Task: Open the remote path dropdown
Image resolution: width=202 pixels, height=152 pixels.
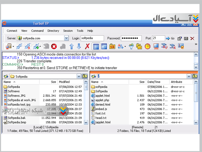Action: (x=189, y=76)
